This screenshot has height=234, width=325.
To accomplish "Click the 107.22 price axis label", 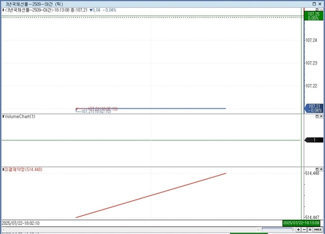I will coord(311,86).
